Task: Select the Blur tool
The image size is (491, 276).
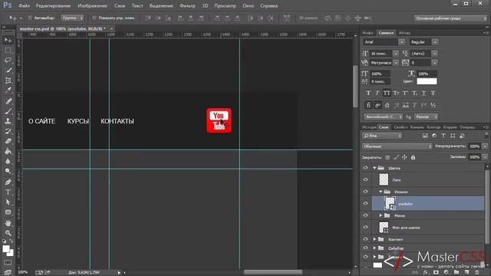Action: click(8, 161)
